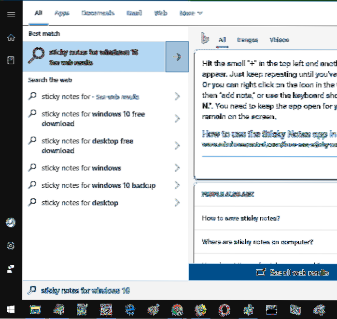Click the Feedback icon at sidebar bottom

coord(11,269)
